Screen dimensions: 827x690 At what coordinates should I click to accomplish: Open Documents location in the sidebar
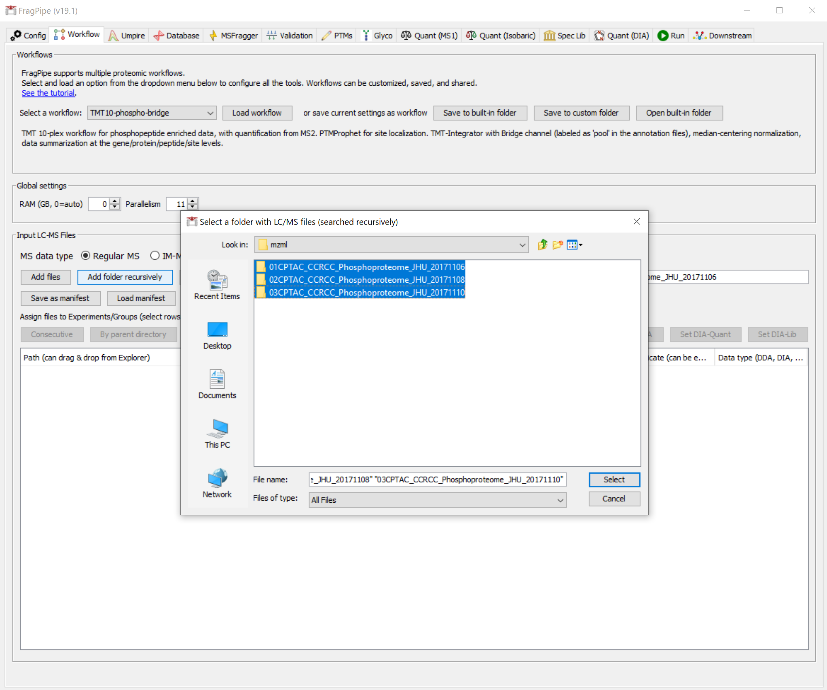pos(217,384)
